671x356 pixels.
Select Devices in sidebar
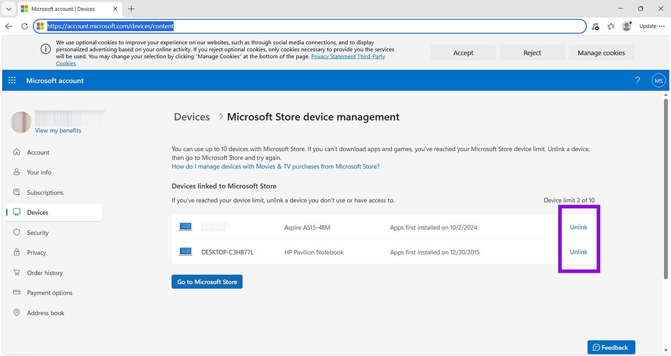coord(55,213)
